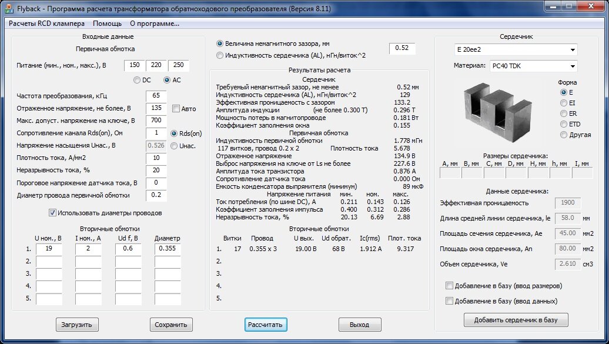Click secondary winding 2 U ном. field
This screenshot has width=609, height=344.
point(49,261)
